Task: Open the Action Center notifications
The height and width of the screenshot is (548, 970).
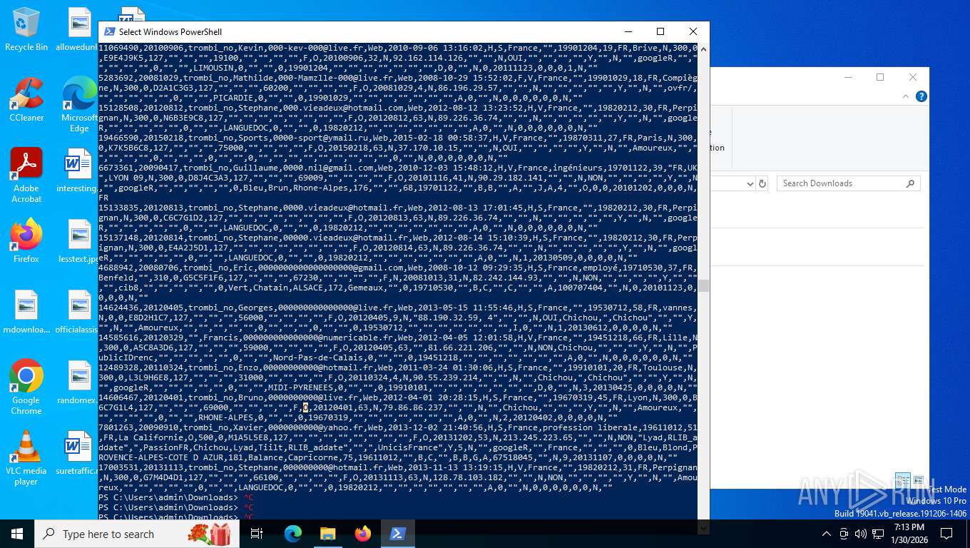Action: click(946, 534)
